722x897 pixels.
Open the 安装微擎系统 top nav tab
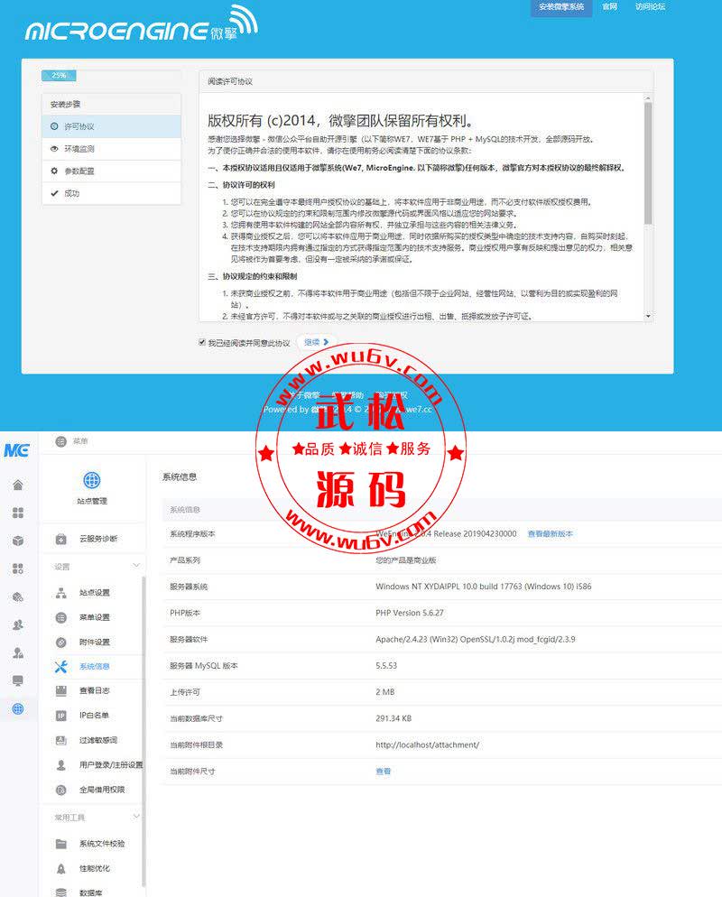tap(561, 7)
